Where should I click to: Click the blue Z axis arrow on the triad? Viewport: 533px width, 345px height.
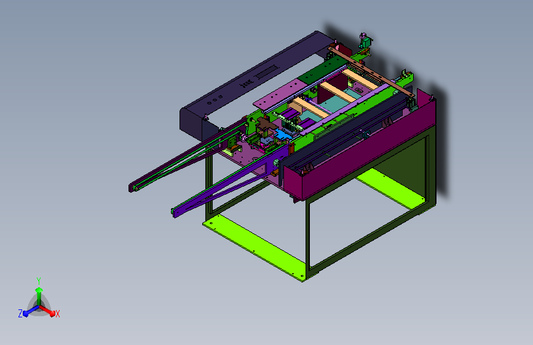31,311
